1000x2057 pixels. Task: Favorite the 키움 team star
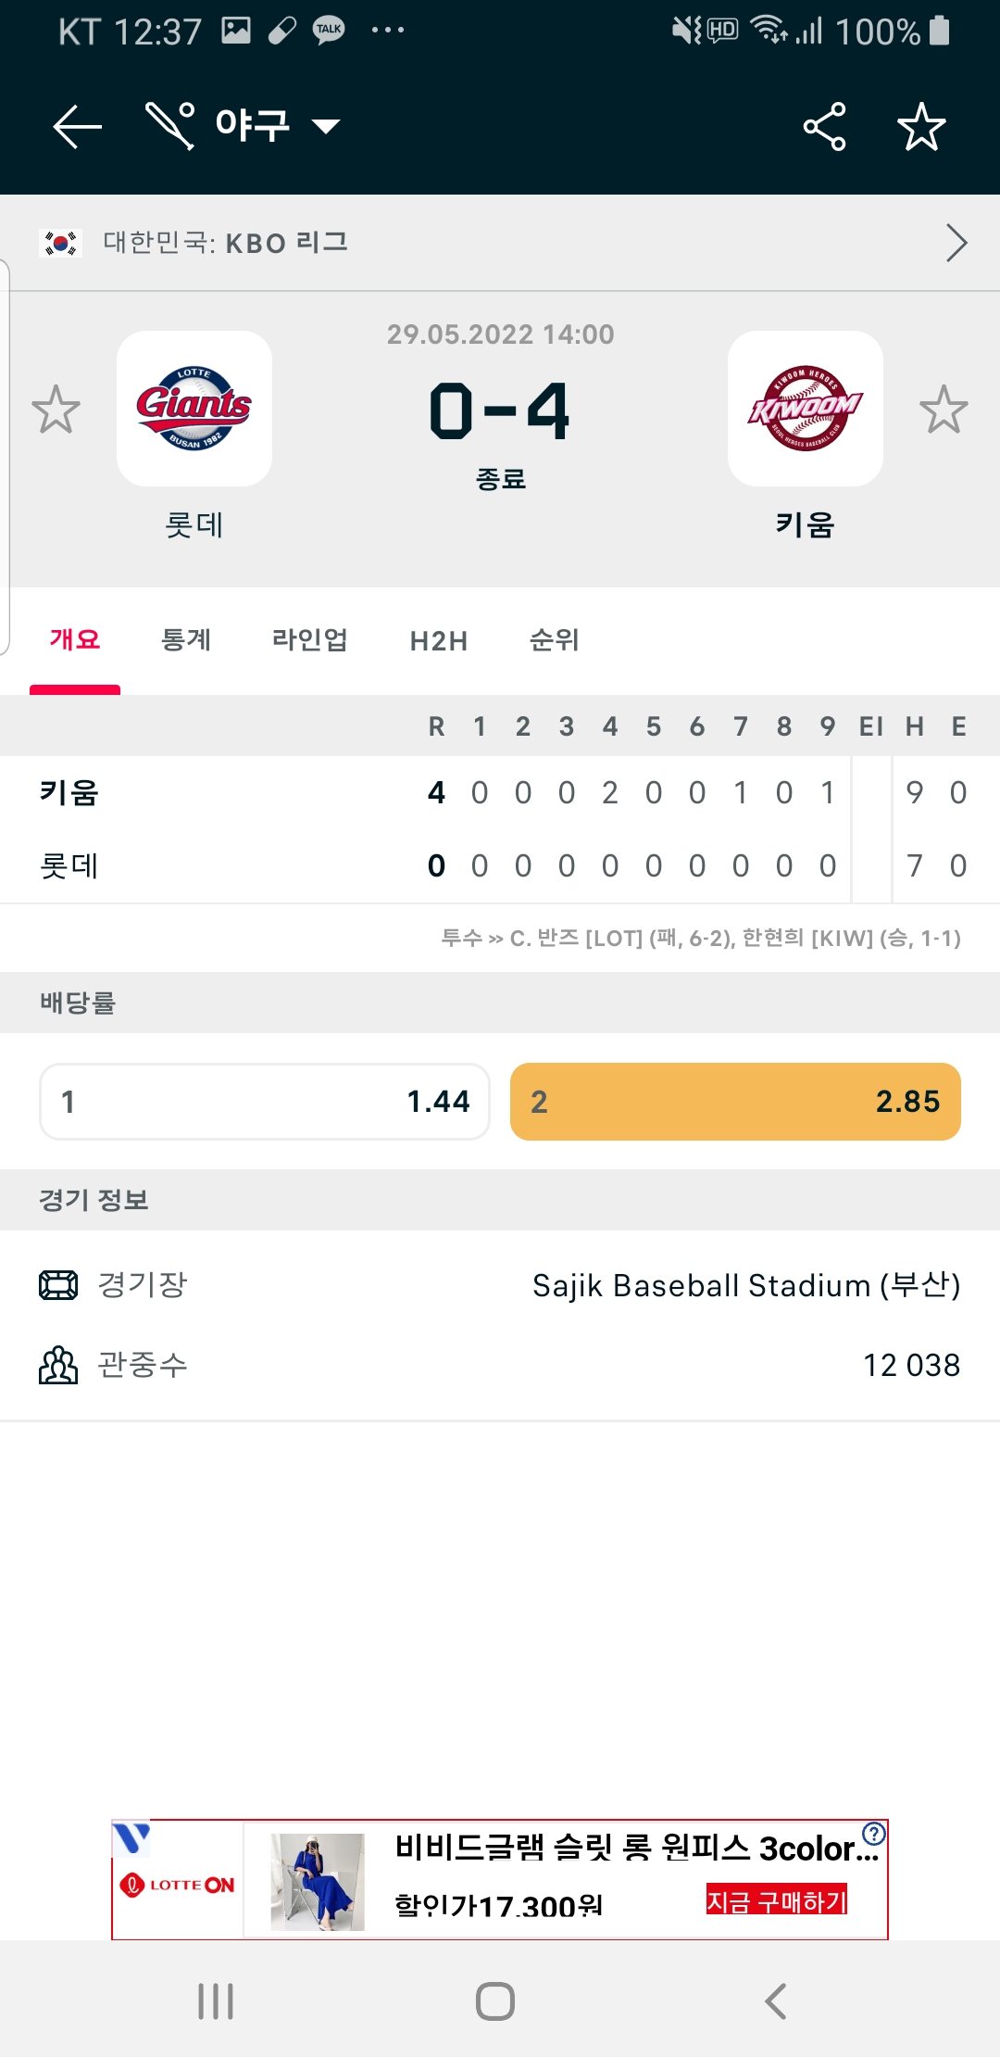pos(944,409)
